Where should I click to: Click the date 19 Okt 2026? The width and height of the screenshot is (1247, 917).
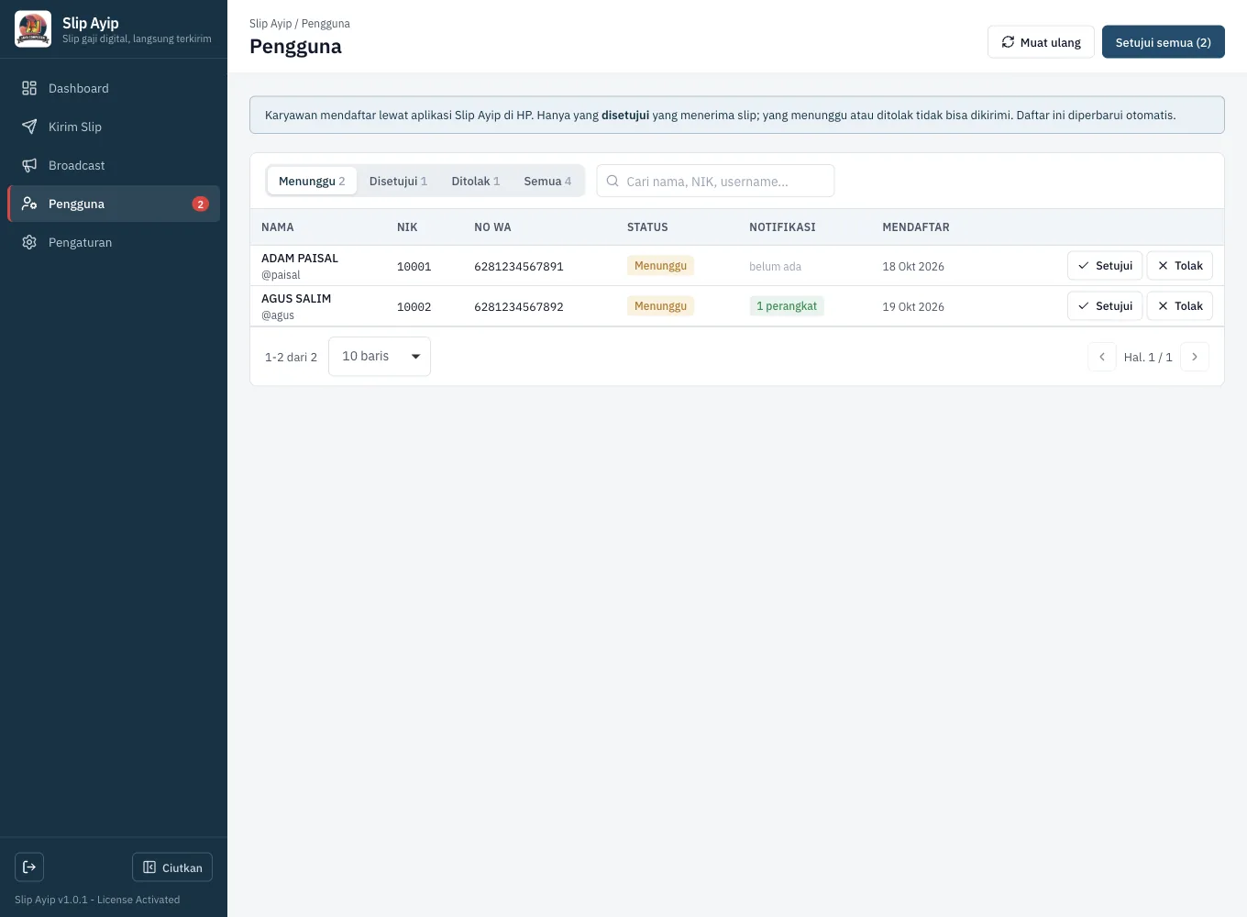[913, 306]
